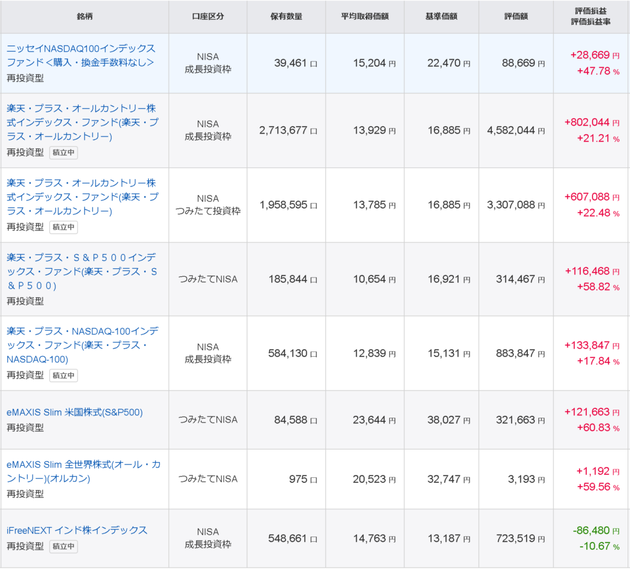Click the 評価額 column header
The width and height of the screenshot is (630, 569).
tap(516, 17)
